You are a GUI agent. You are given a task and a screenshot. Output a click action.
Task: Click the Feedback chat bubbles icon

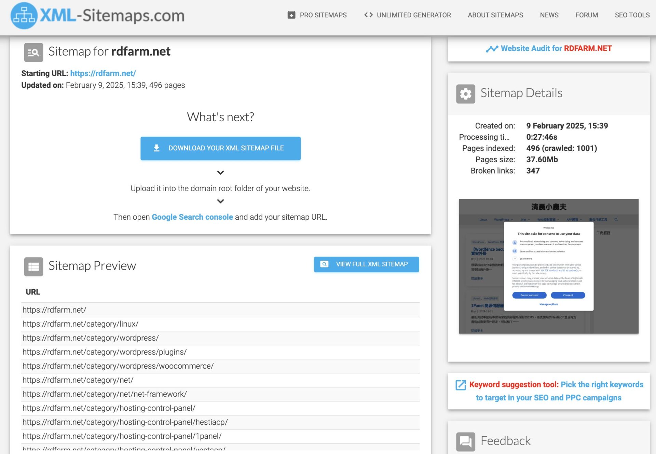coord(465,442)
